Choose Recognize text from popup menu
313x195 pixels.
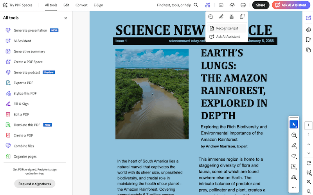227,28
